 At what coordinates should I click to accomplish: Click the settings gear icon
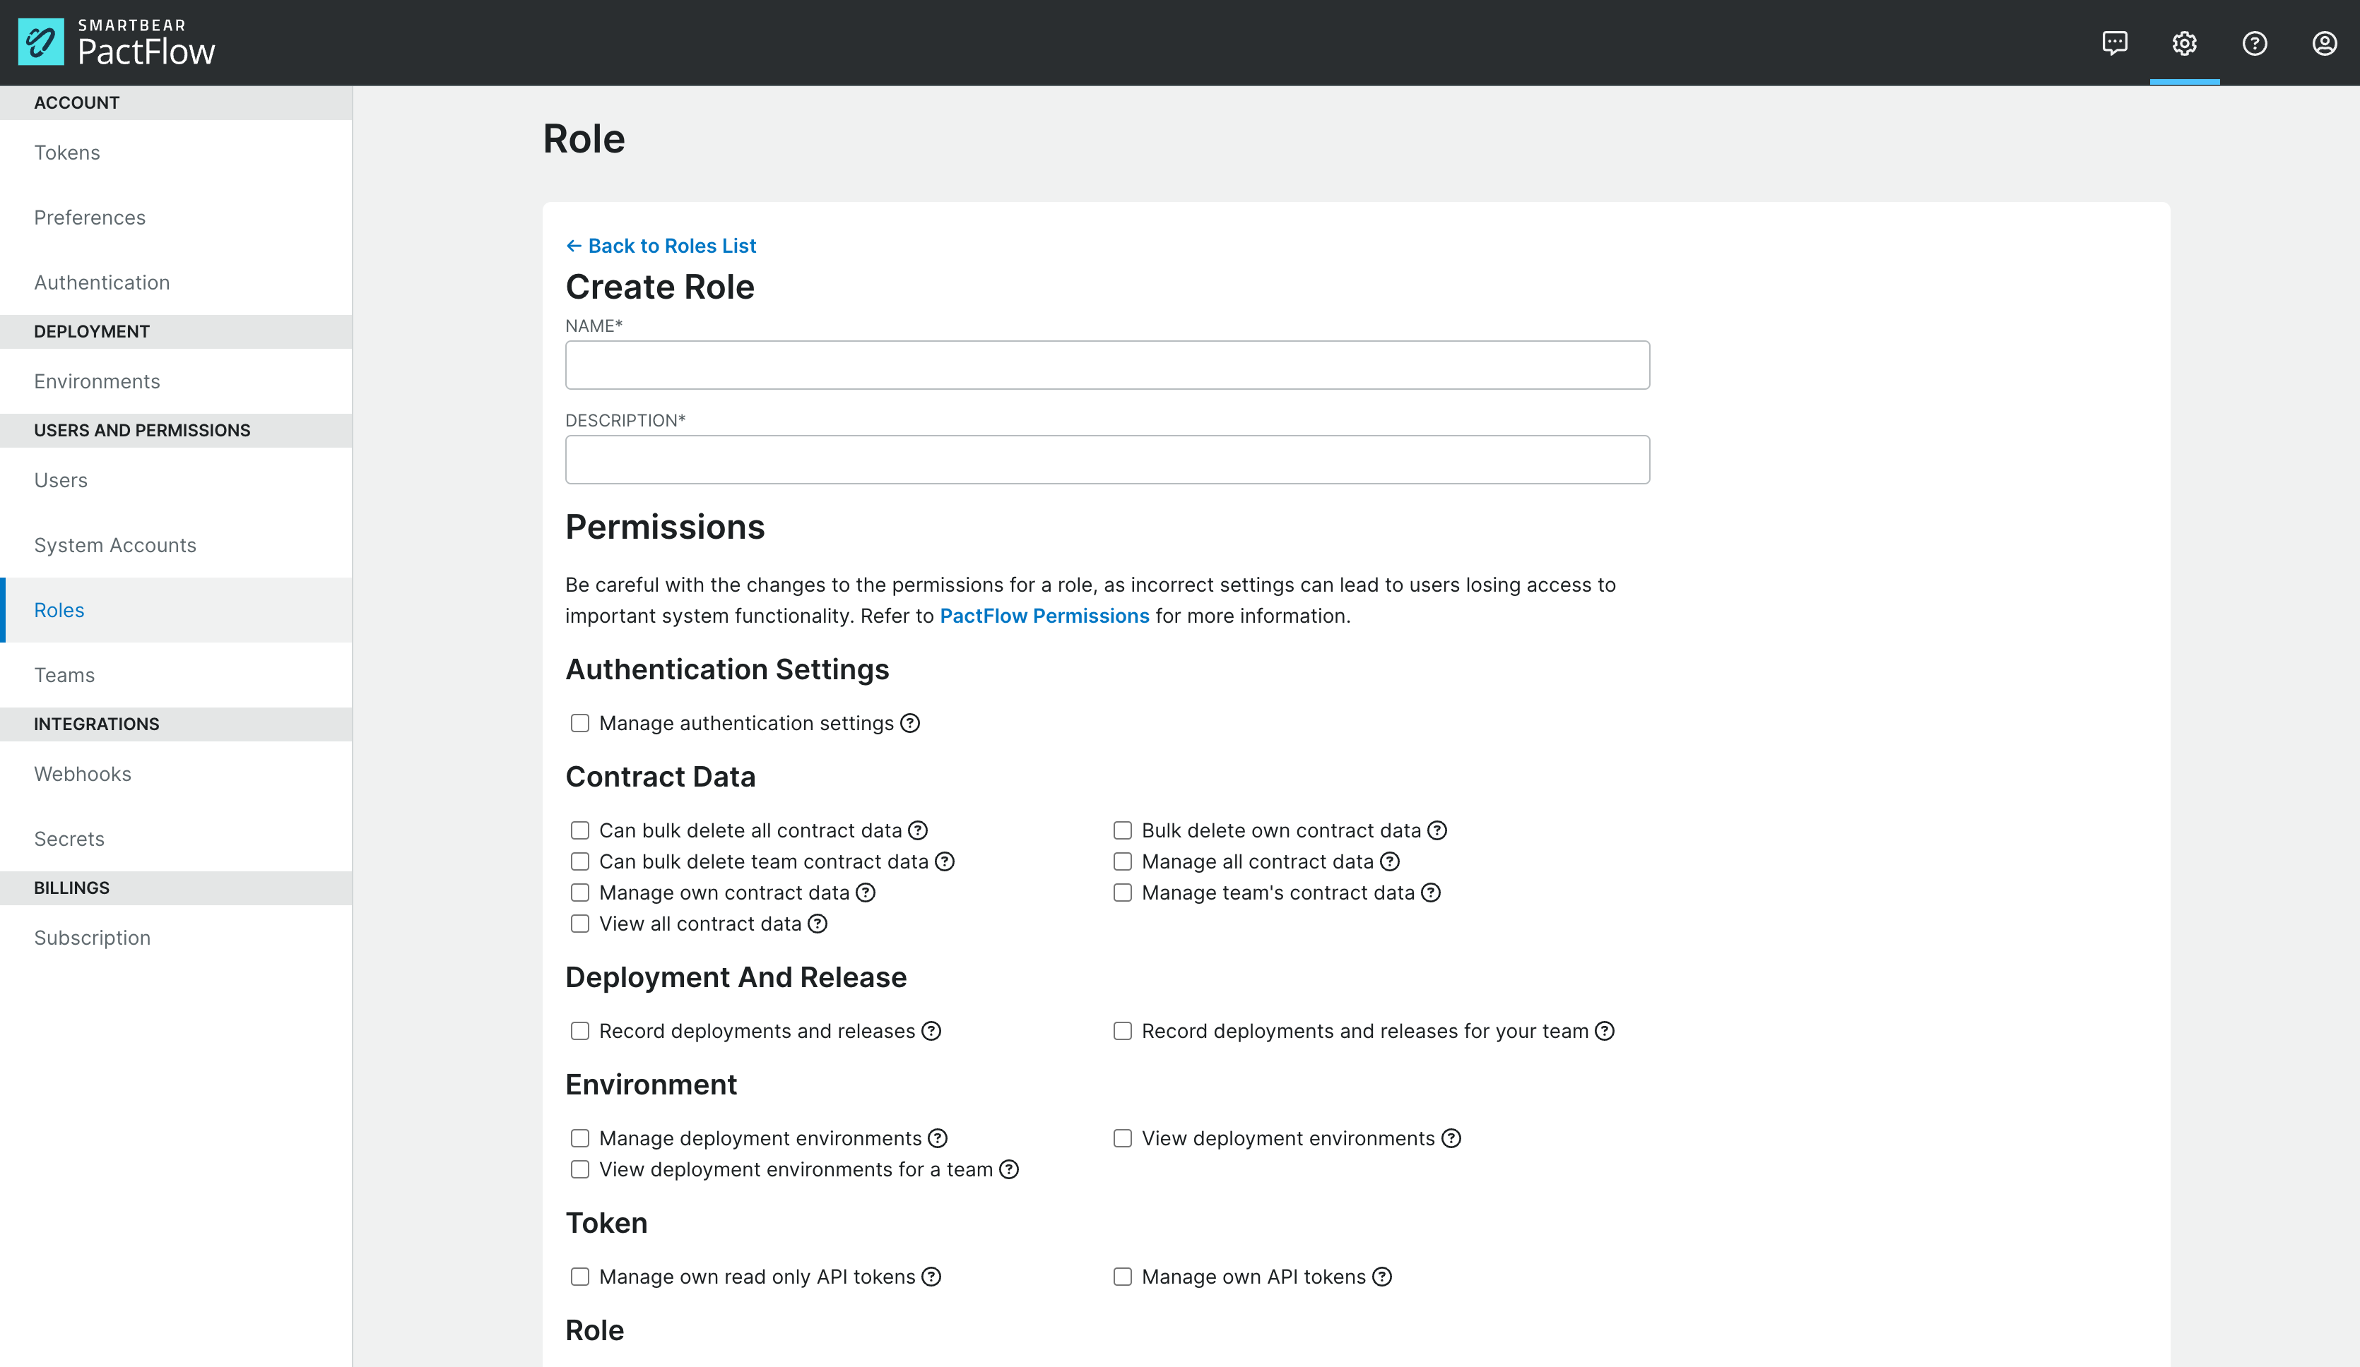click(x=2184, y=42)
